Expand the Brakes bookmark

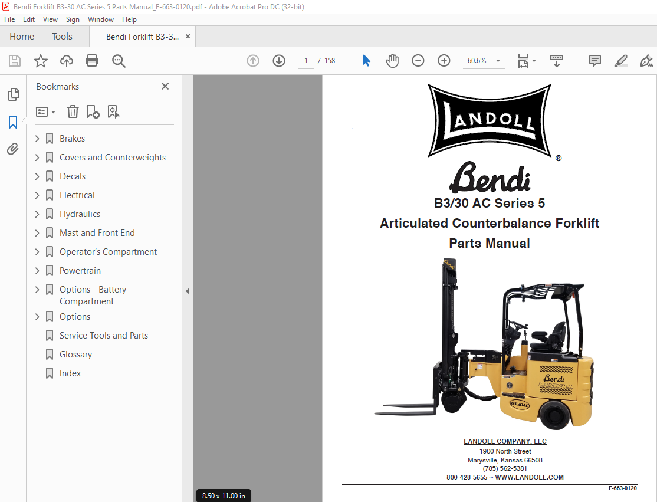pos(37,138)
